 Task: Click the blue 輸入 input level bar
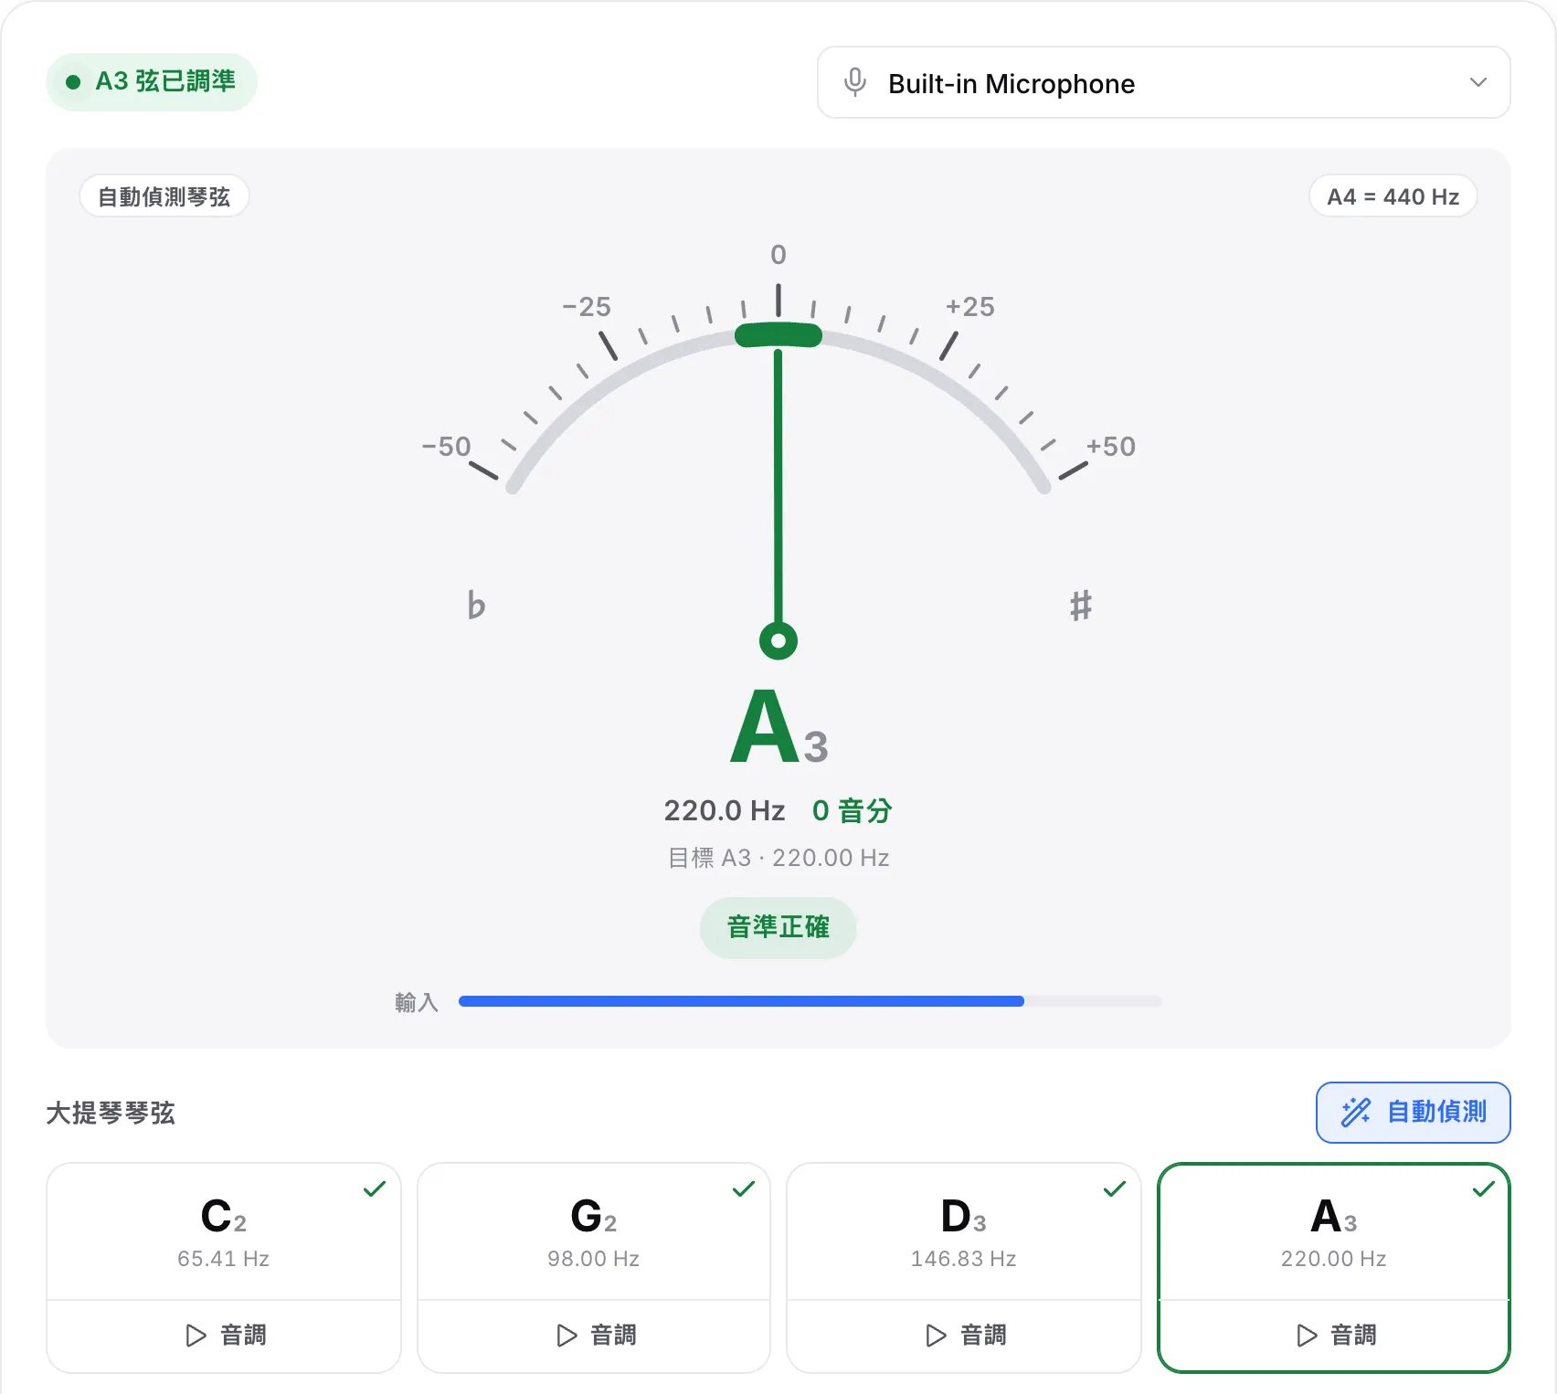[x=741, y=1002]
